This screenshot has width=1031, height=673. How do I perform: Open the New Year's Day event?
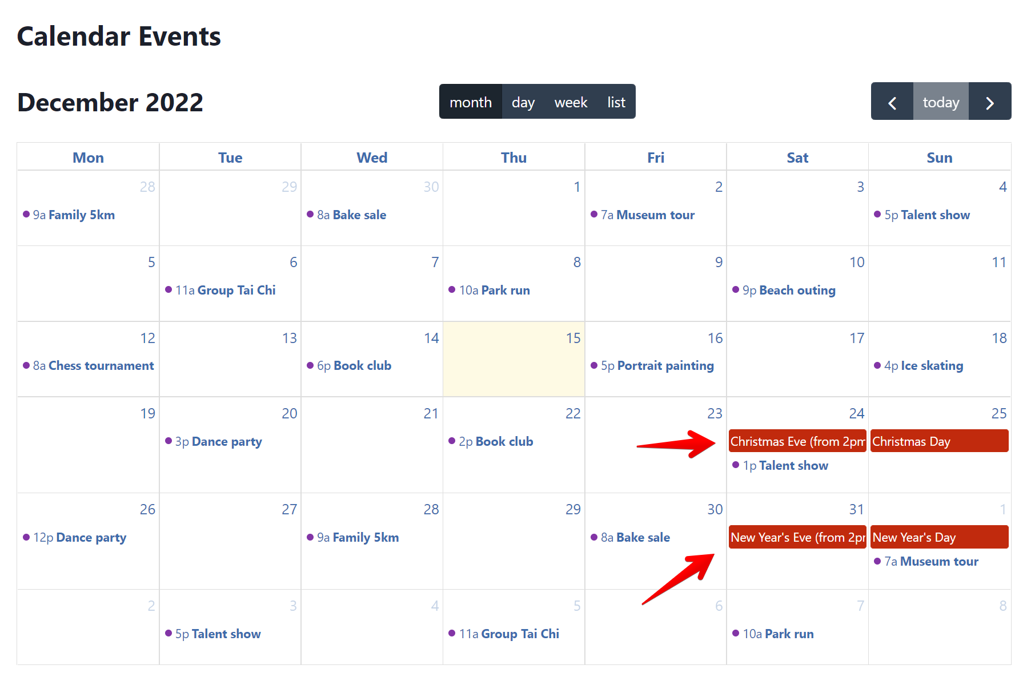[939, 537]
